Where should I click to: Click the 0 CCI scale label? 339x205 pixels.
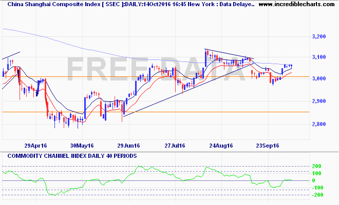click(x=314, y=180)
